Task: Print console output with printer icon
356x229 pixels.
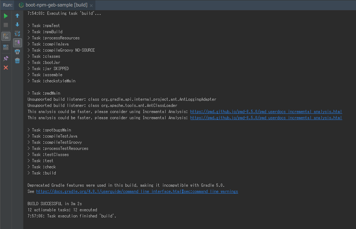Action: 17,52
